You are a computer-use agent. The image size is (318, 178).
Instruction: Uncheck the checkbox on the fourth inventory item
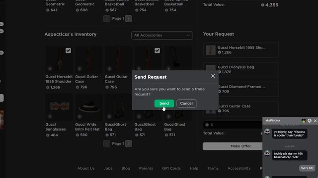(157, 50)
